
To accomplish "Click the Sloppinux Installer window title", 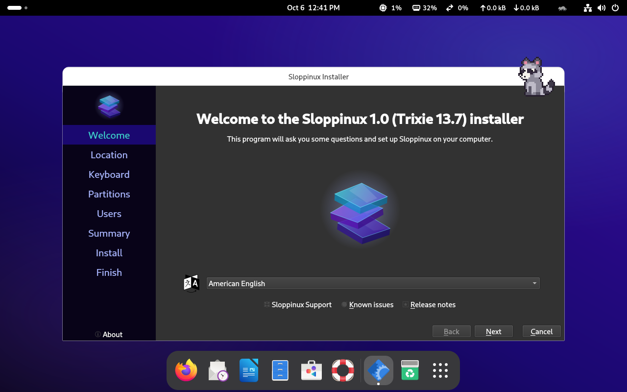I will pos(318,77).
